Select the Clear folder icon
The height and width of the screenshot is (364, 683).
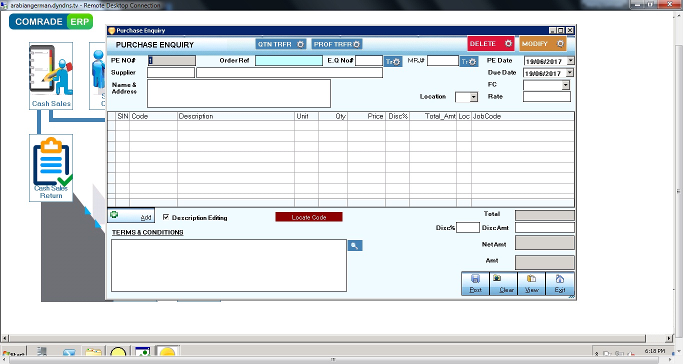click(x=502, y=279)
